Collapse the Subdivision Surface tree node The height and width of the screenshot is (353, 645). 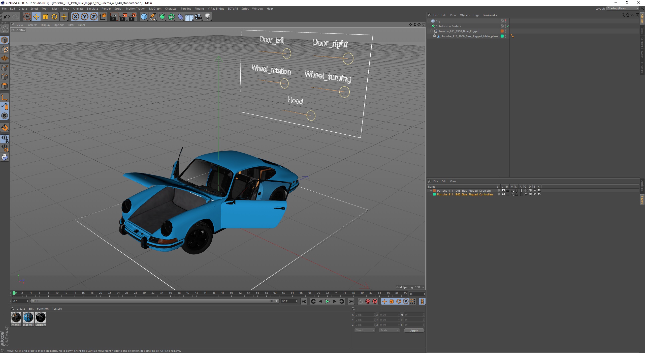429,26
